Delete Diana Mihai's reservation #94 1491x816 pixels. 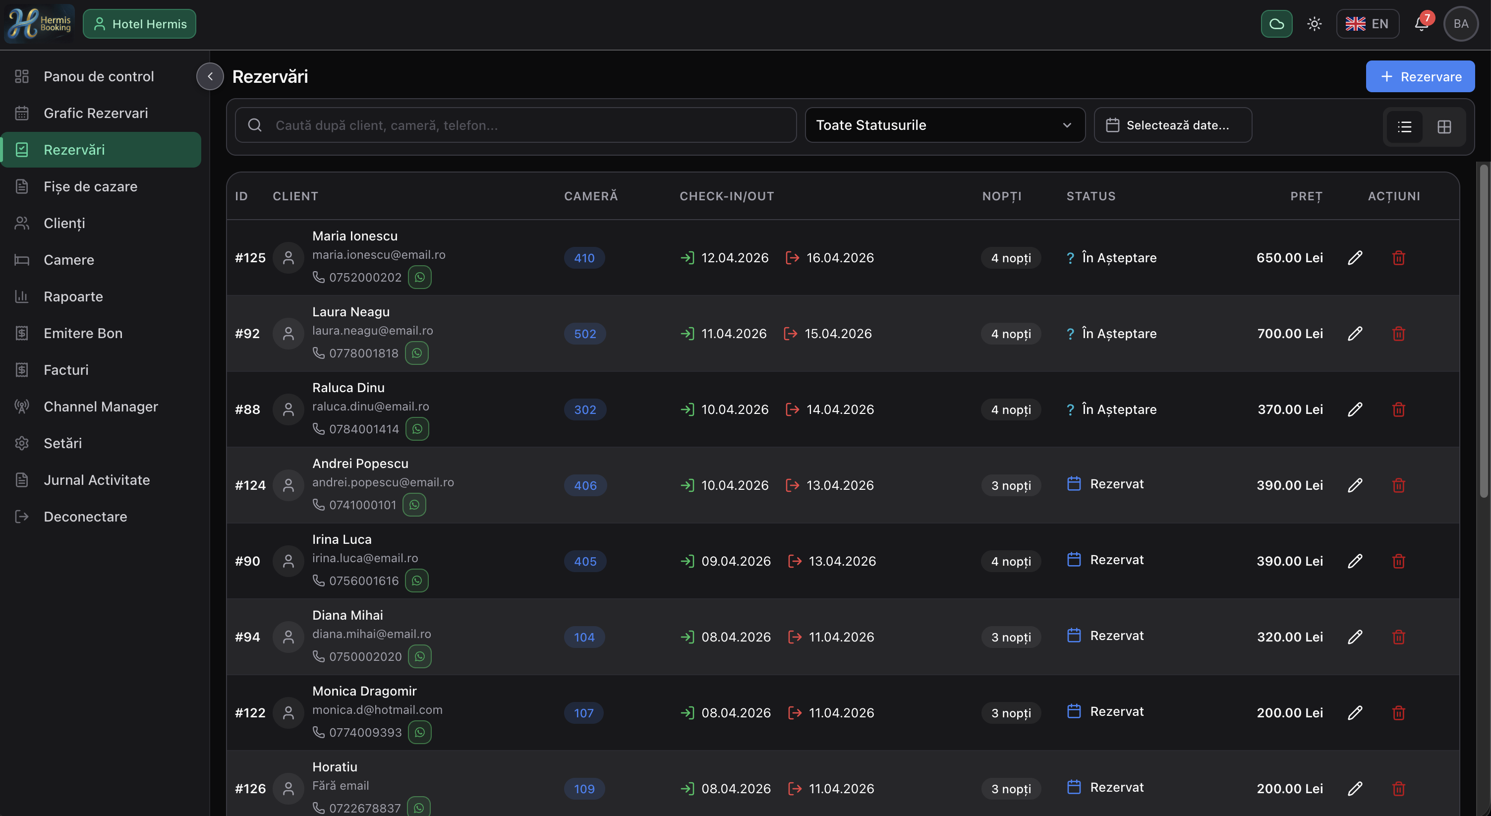pos(1398,637)
